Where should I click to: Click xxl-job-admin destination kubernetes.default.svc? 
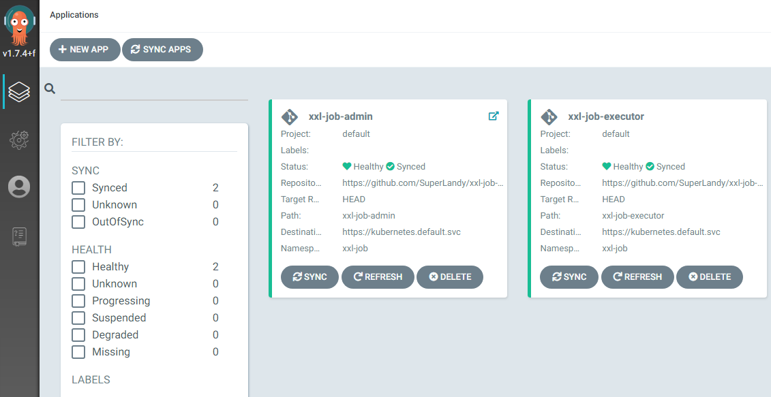pos(402,232)
